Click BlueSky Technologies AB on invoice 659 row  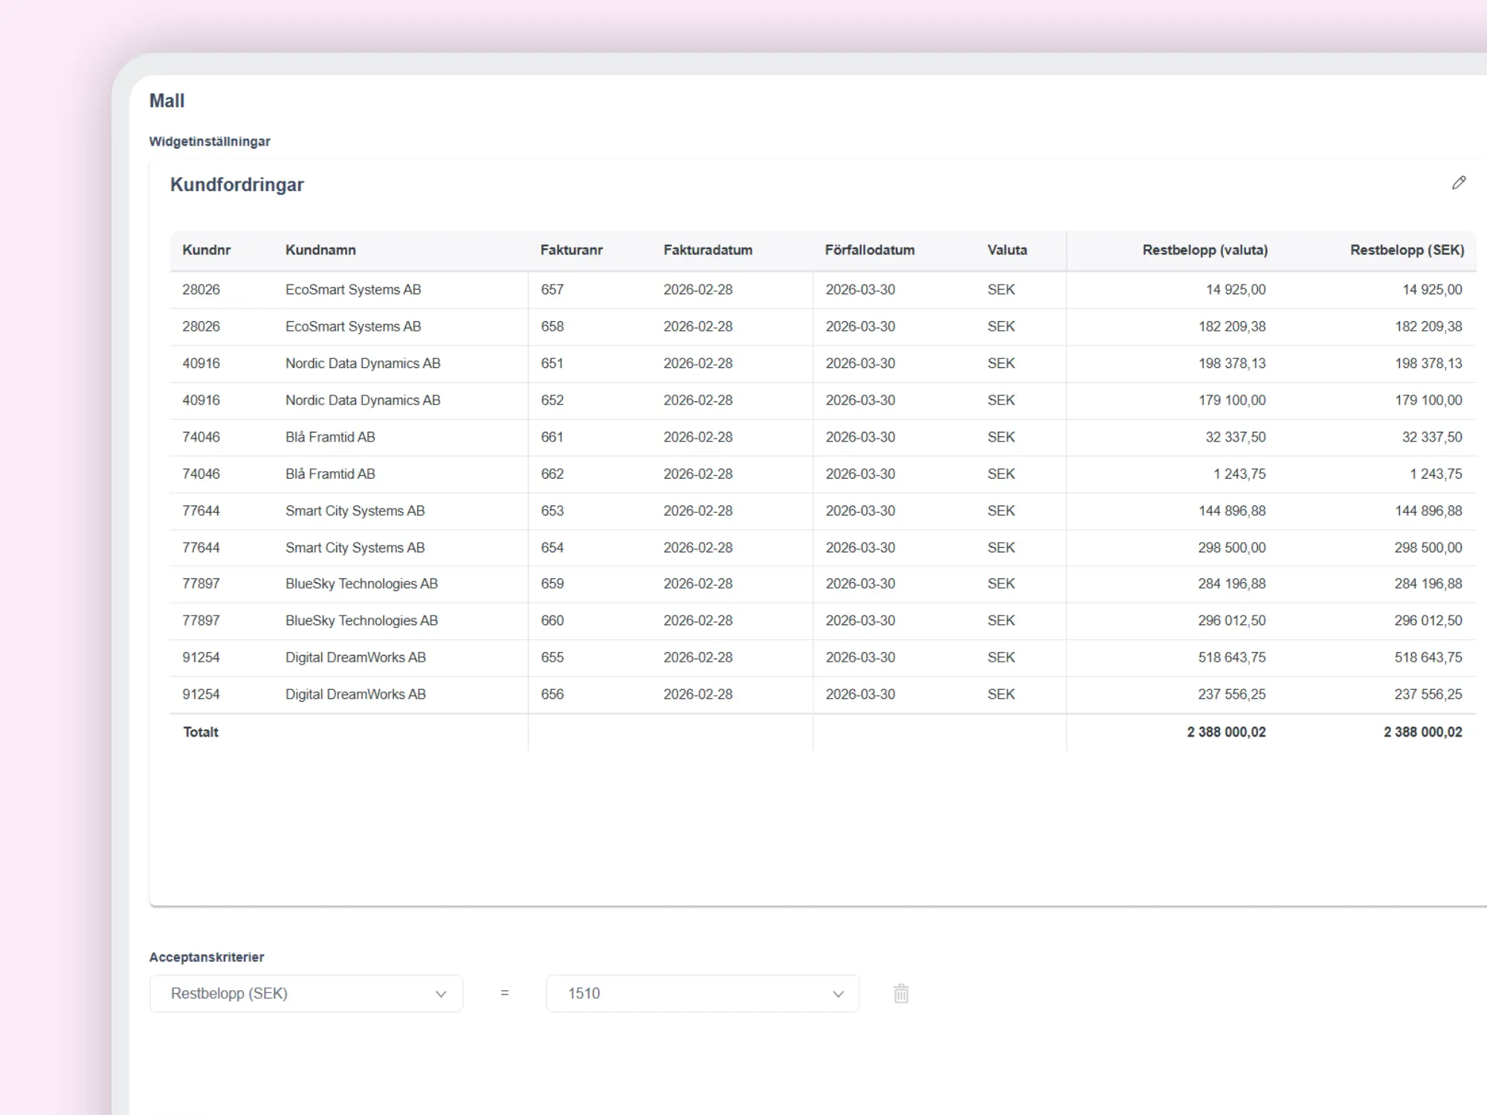[361, 584]
